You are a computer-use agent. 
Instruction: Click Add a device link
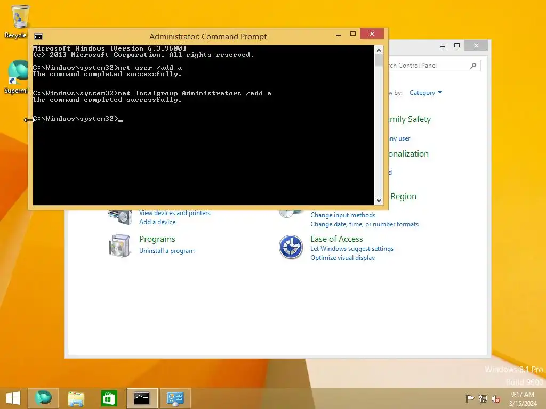pyautogui.click(x=157, y=222)
